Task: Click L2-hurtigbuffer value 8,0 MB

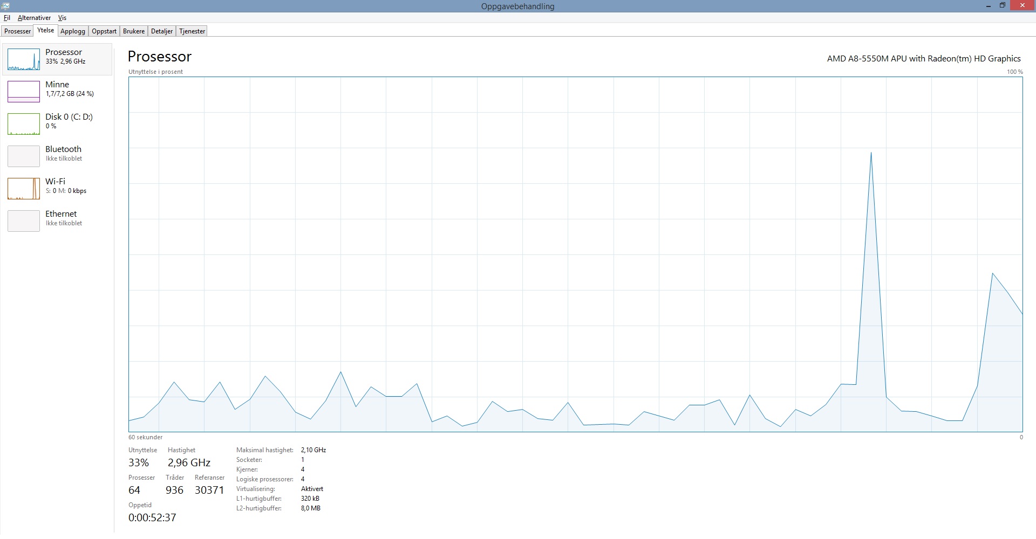Action: pyautogui.click(x=311, y=508)
